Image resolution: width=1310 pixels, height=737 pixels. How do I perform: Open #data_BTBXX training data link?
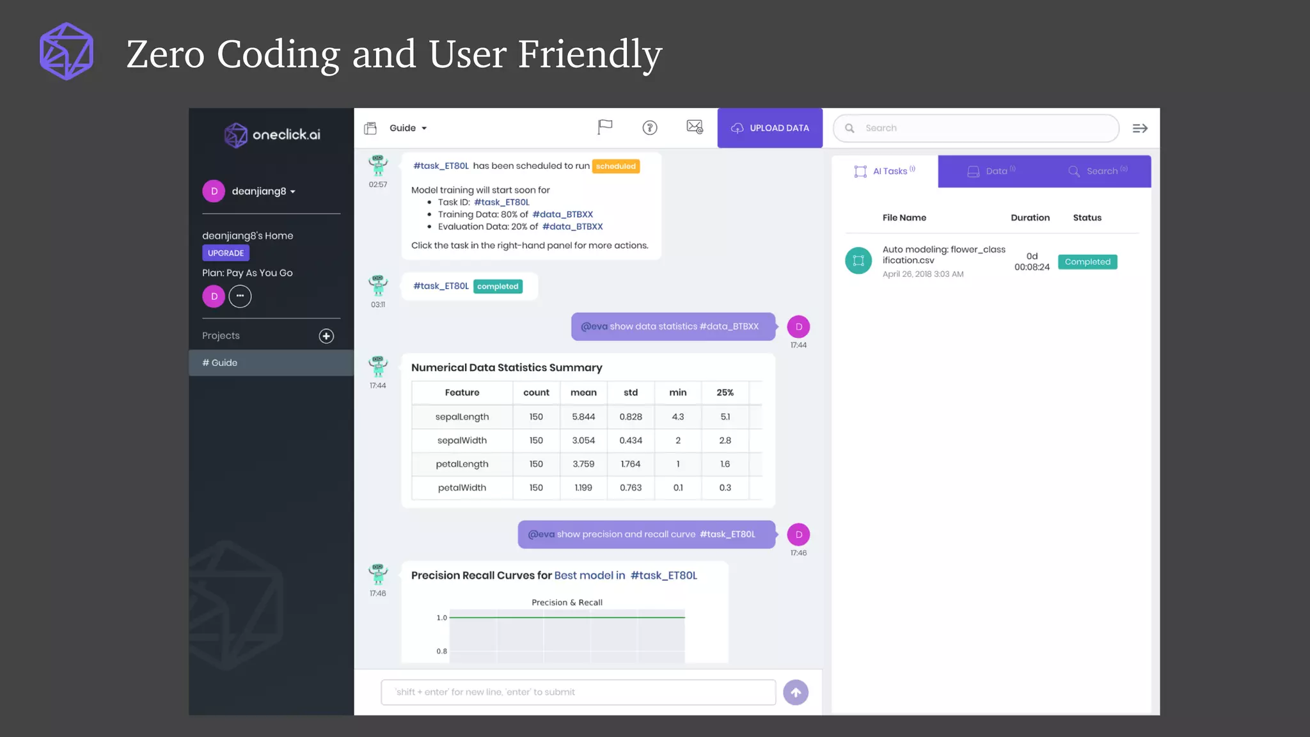click(562, 214)
